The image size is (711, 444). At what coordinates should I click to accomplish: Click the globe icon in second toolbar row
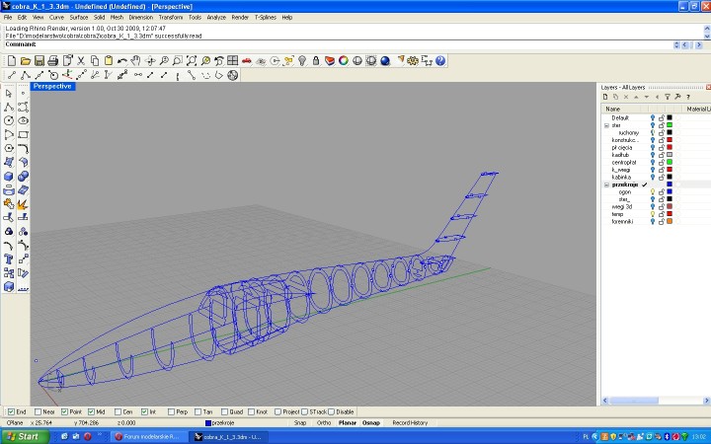[233, 75]
